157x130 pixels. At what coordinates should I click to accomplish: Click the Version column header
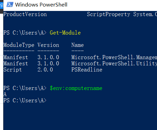point(48,45)
